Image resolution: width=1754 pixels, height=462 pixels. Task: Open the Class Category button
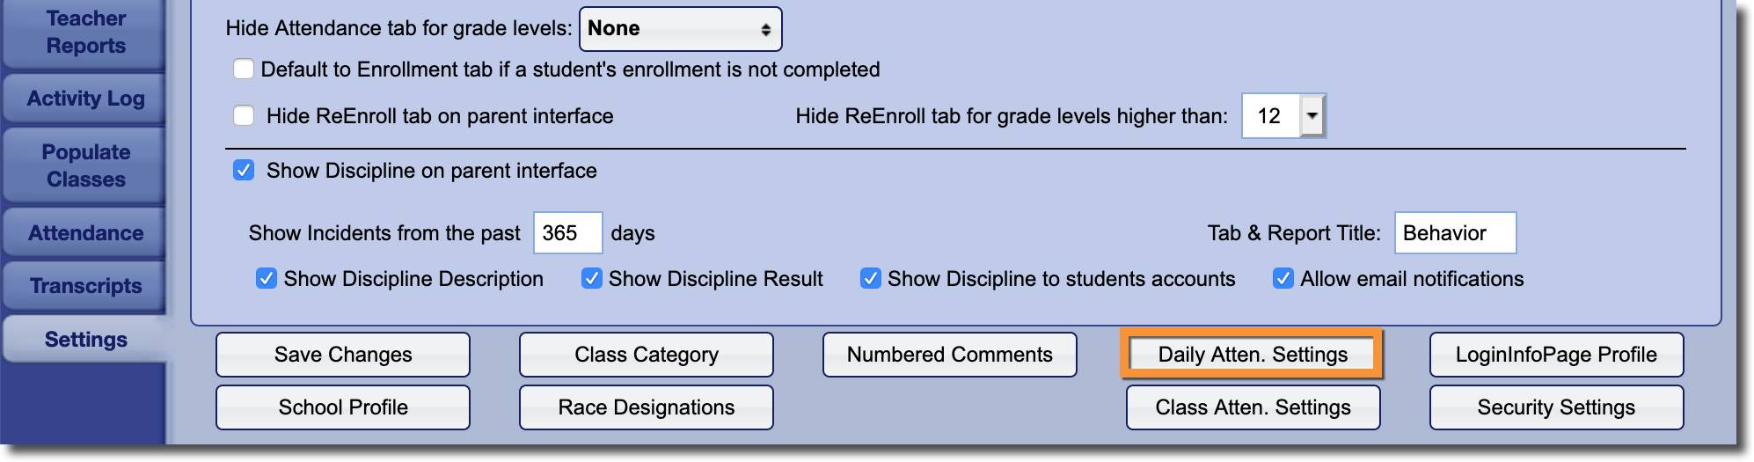tap(647, 355)
